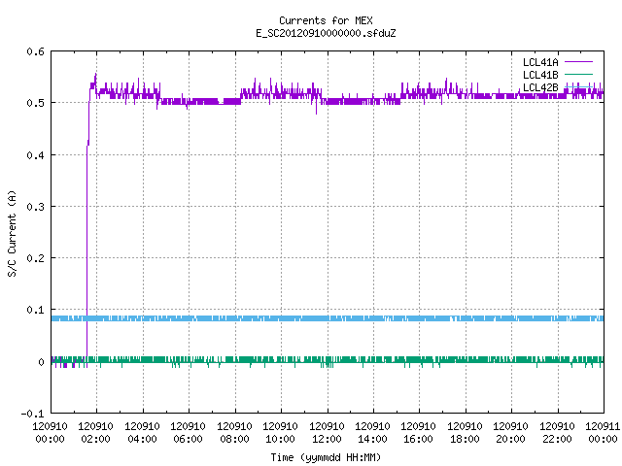Click the green LCL41B legend line sample

click(x=578, y=74)
